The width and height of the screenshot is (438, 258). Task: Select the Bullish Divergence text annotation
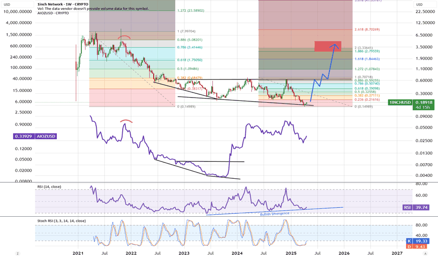[x=274, y=214]
